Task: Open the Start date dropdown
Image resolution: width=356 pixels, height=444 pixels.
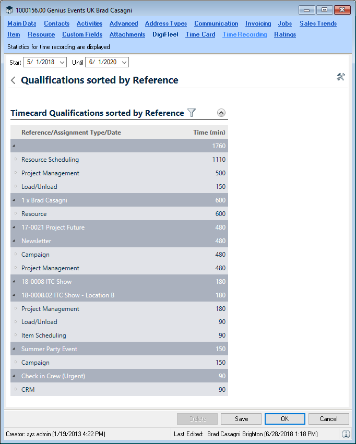Action: click(x=62, y=63)
